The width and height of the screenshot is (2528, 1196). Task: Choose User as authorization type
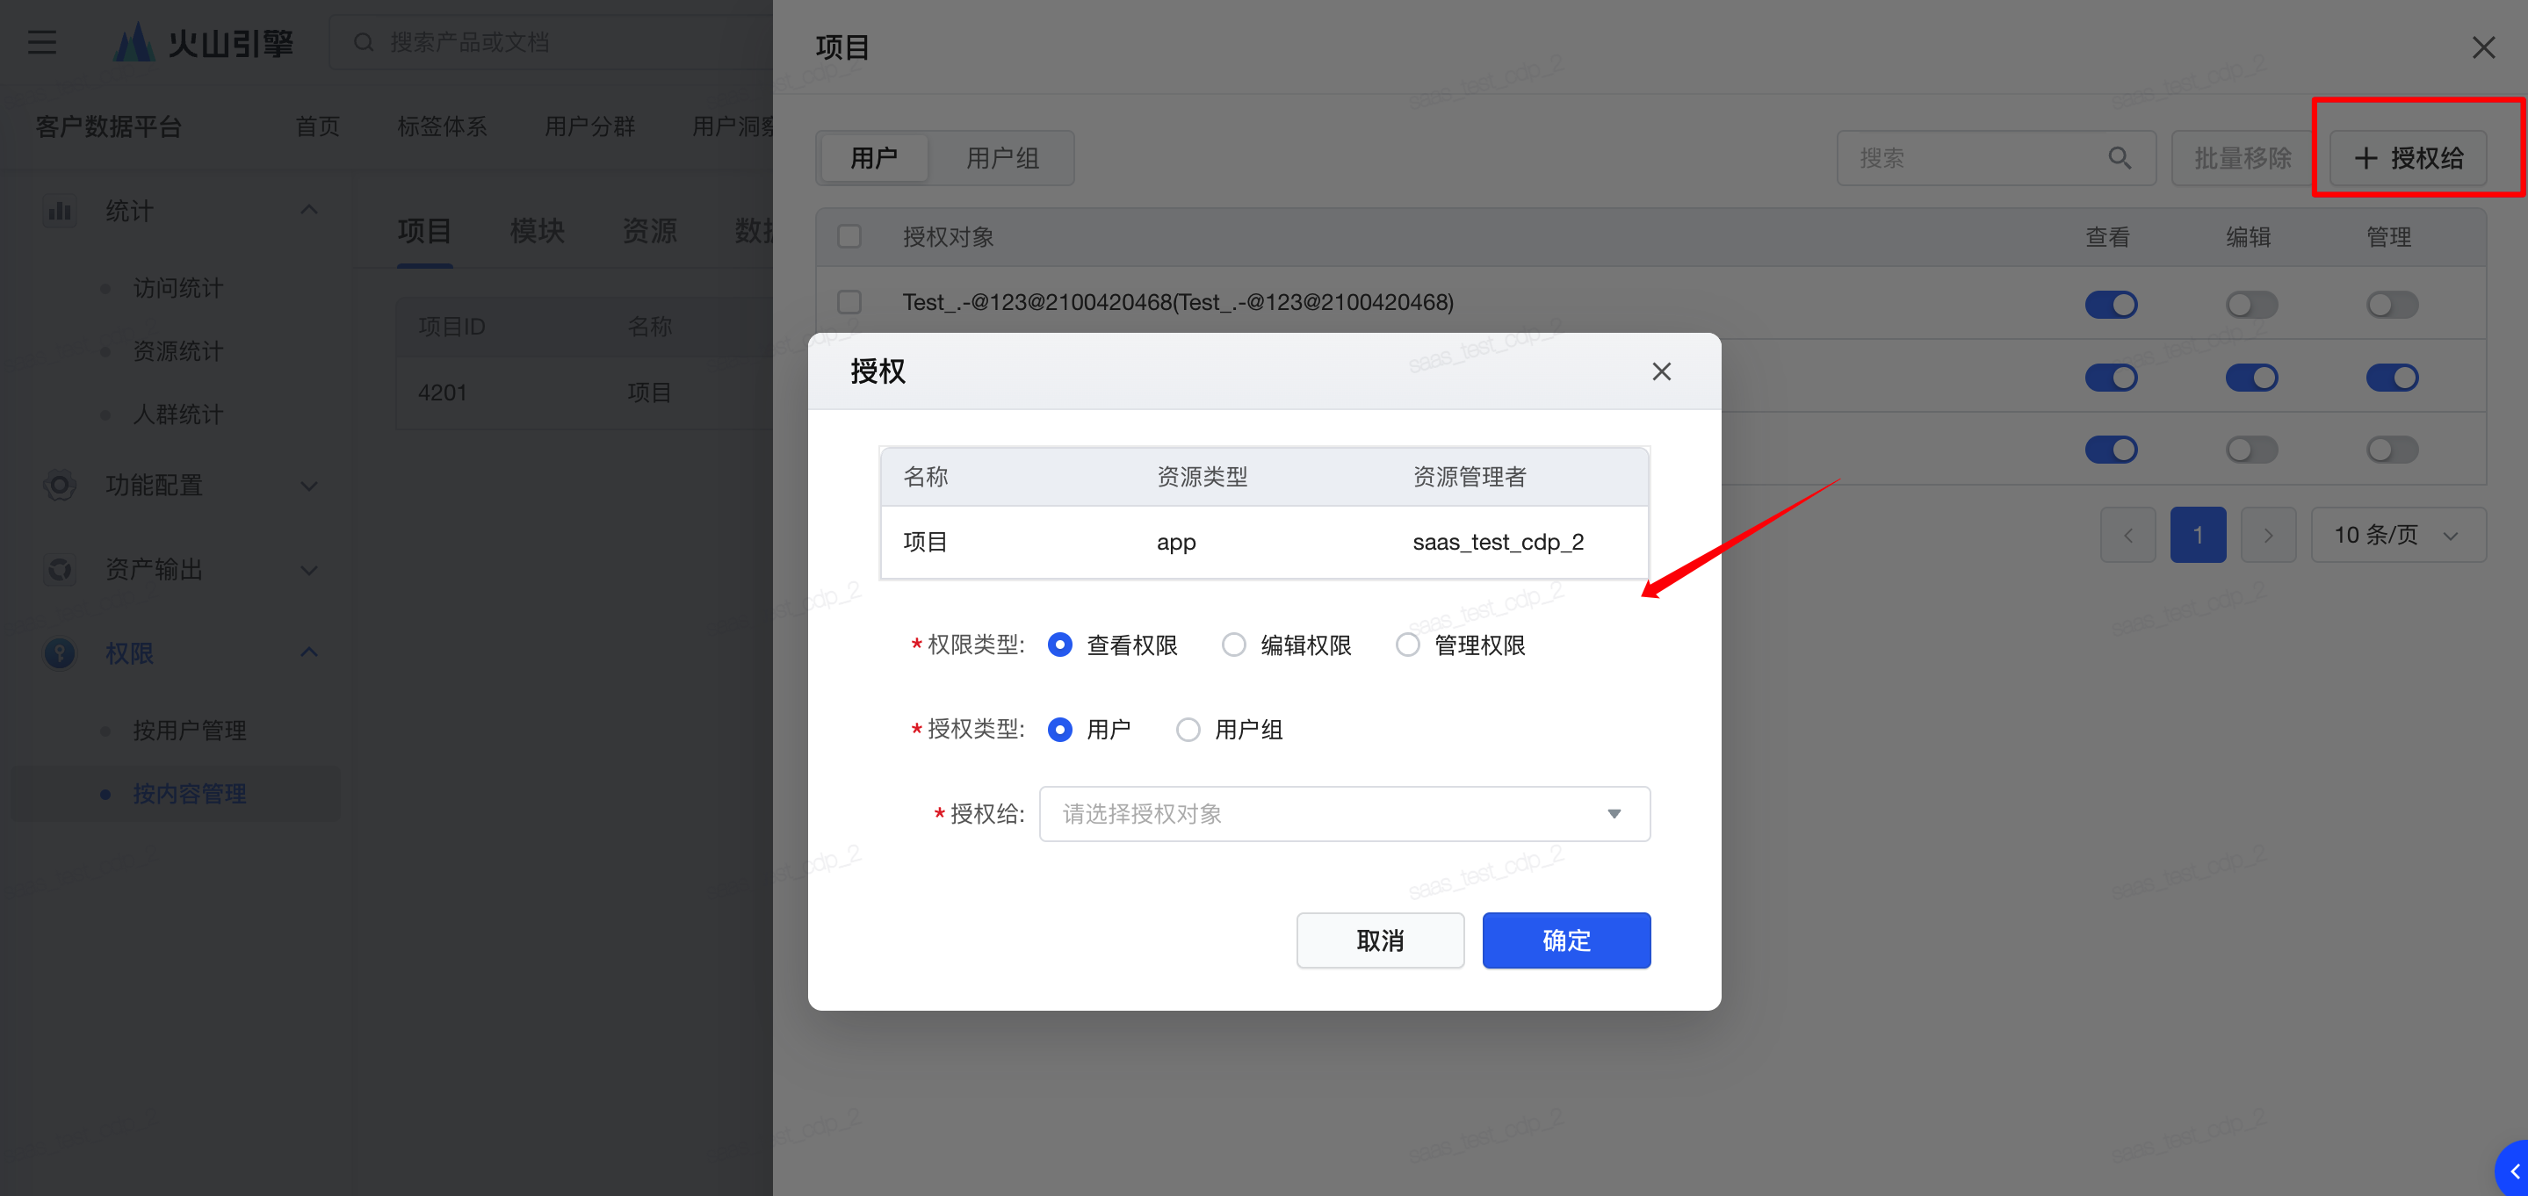pos(1060,729)
